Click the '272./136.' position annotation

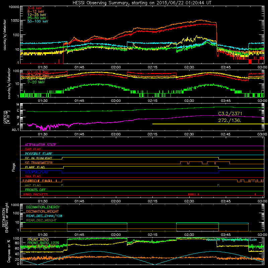(229, 120)
